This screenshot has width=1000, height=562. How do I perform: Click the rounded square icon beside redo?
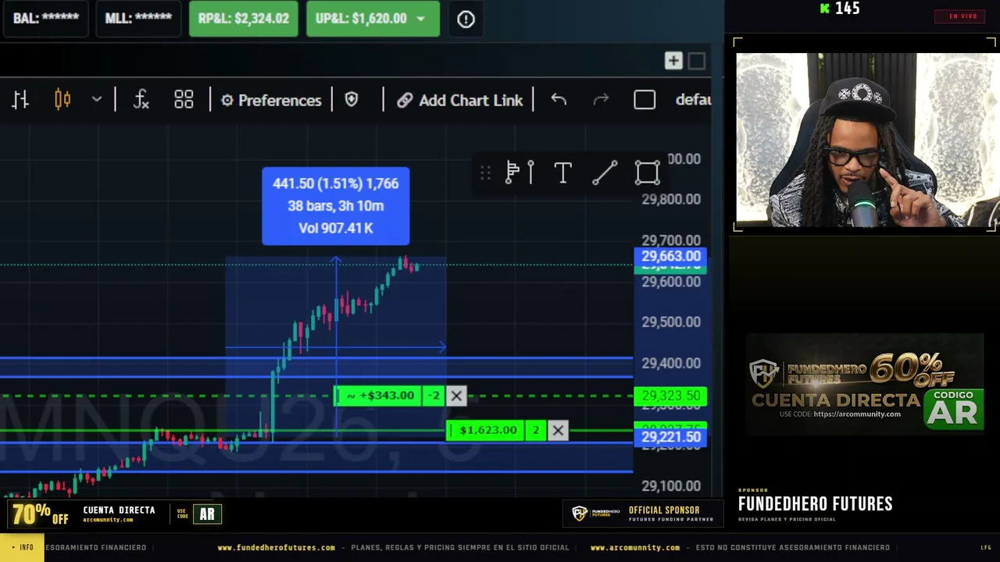pyautogui.click(x=645, y=100)
